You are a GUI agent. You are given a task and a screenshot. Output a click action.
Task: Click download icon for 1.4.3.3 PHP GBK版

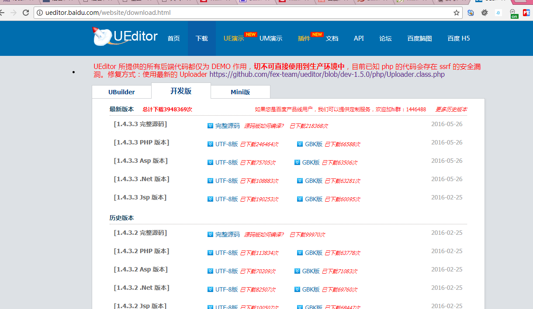(x=300, y=144)
